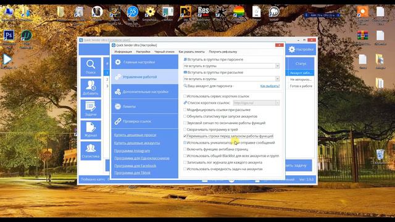395x222 pixels.
Task: Open the Журнал log panel
Action: click(x=91, y=129)
